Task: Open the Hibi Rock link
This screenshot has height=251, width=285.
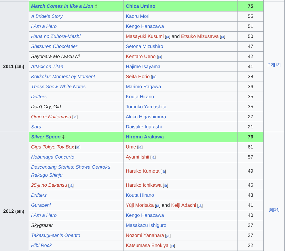Action: (x=41, y=245)
